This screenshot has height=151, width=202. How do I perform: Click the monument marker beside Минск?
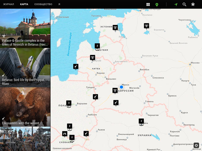(115, 91)
